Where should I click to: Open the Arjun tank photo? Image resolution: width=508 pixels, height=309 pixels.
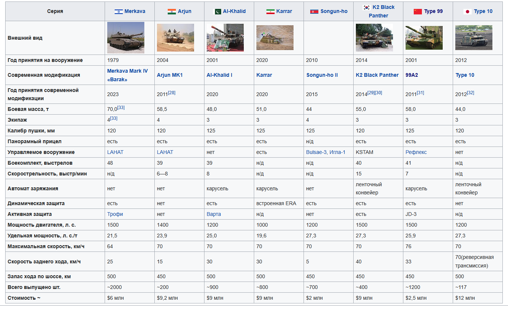176,37
